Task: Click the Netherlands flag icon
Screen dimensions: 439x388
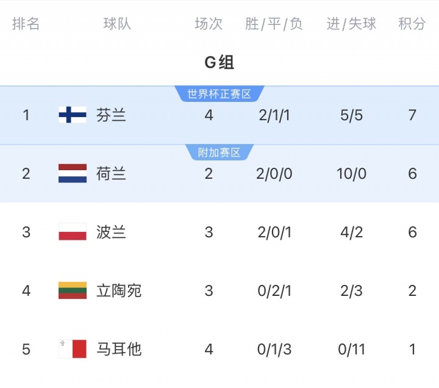Action: [x=72, y=173]
